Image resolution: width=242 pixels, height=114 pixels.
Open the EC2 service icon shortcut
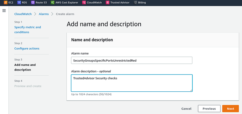pyautogui.click(x=5, y=2)
